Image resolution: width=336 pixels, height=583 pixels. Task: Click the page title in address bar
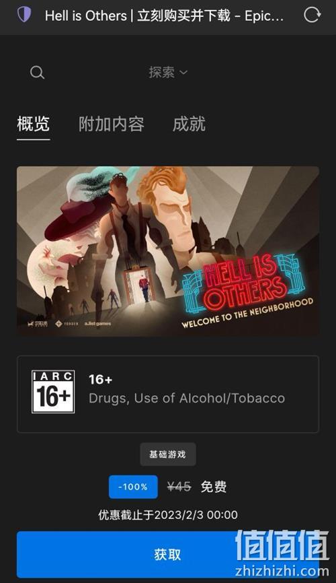[164, 15]
